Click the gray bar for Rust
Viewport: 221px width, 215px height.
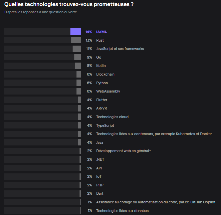tap(76, 40)
